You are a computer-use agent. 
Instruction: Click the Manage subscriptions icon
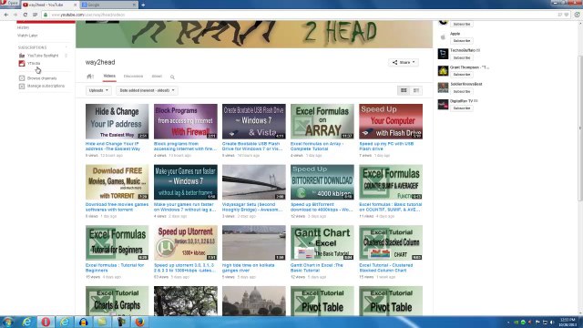tap(22, 86)
